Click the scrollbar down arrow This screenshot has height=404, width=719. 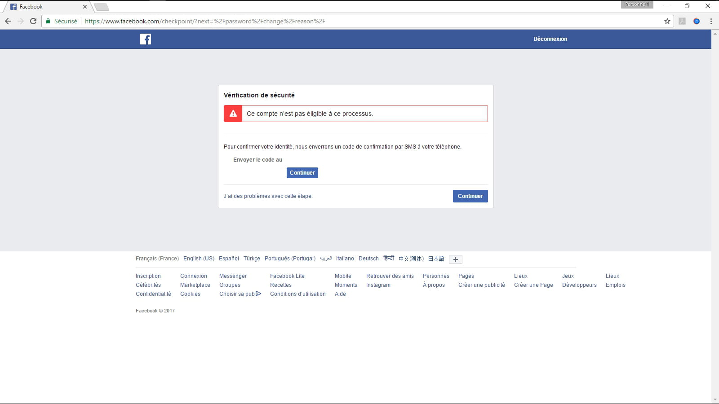tap(715, 400)
